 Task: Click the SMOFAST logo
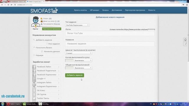click(x=44, y=11)
